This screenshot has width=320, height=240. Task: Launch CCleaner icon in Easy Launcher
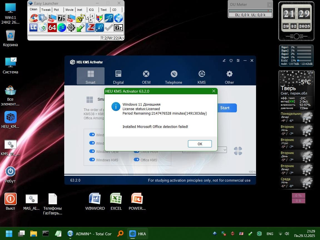pyautogui.click(x=33, y=18)
